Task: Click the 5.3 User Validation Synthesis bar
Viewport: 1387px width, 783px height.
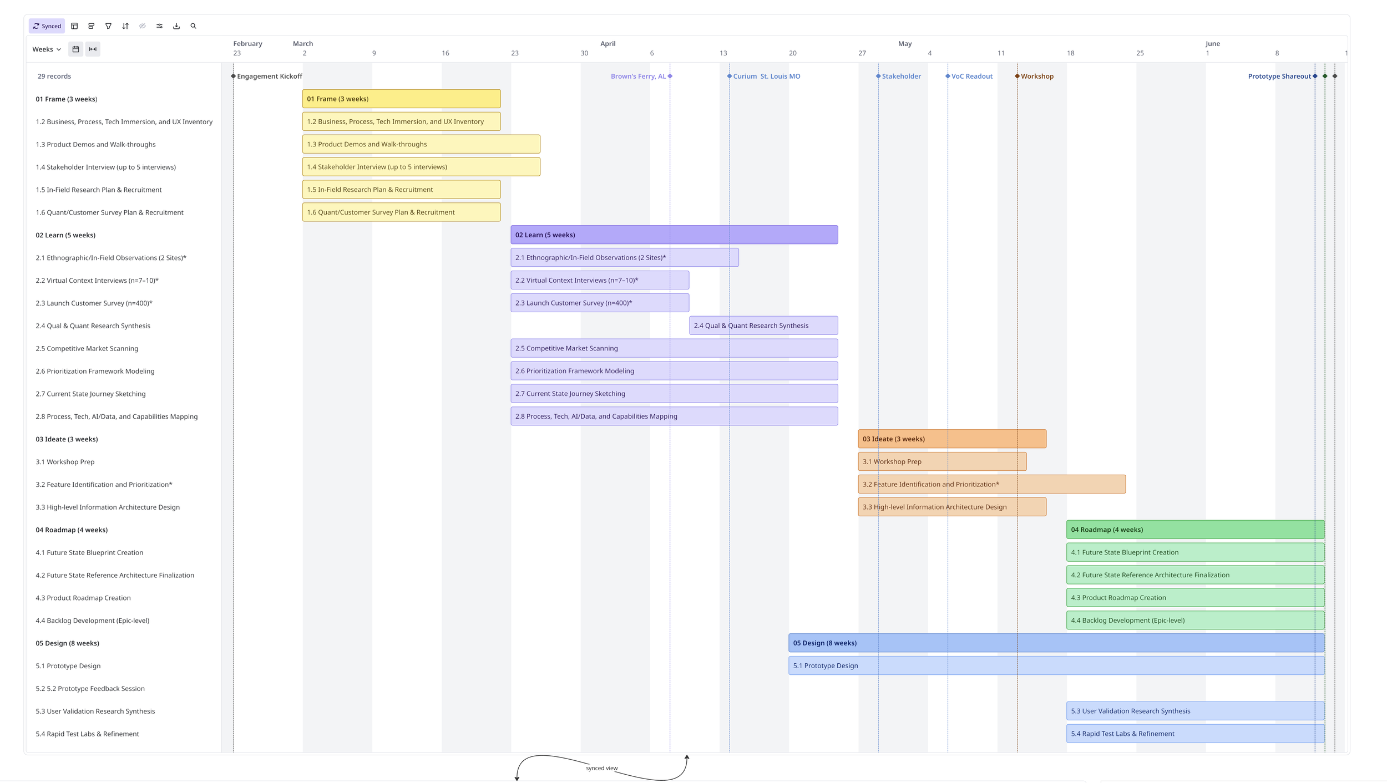Action: pos(1195,711)
